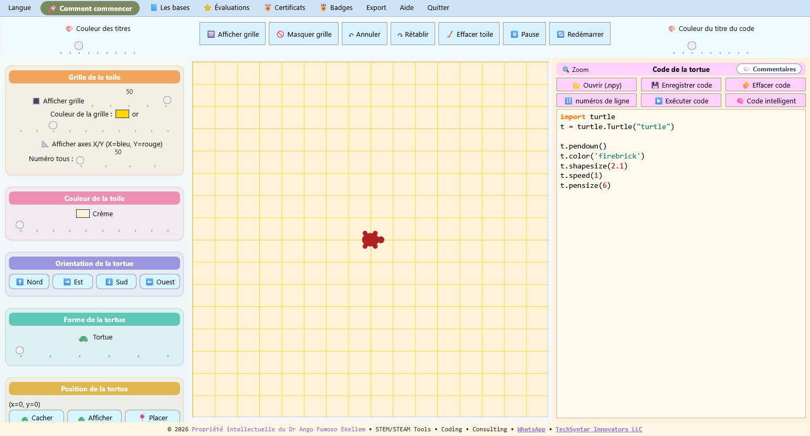
Task: Point the turtle Ouest
Action: [160, 282]
